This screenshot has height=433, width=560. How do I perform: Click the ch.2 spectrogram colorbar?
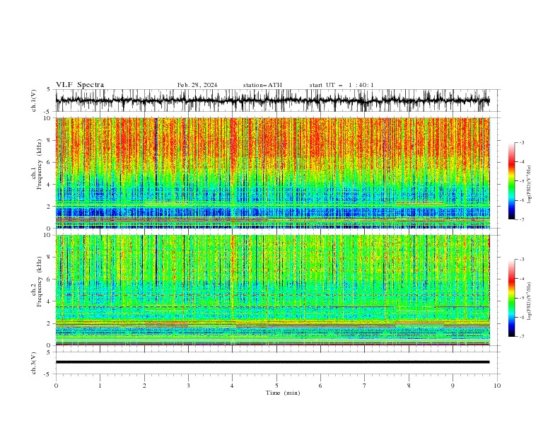click(x=511, y=298)
